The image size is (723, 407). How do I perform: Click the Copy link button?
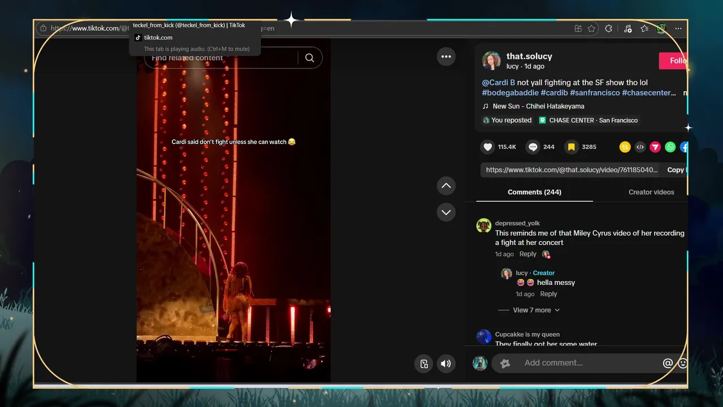click(676, 170)
